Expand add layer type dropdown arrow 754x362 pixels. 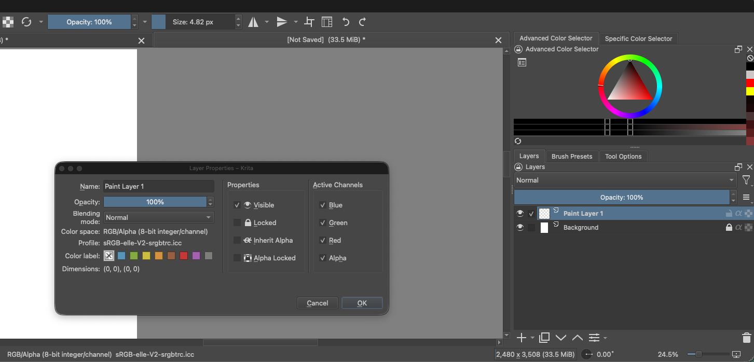(532, 338)
